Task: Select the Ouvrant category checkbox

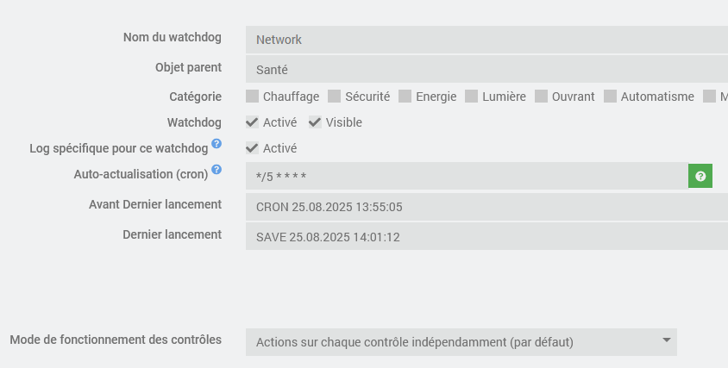Action: 541,97
